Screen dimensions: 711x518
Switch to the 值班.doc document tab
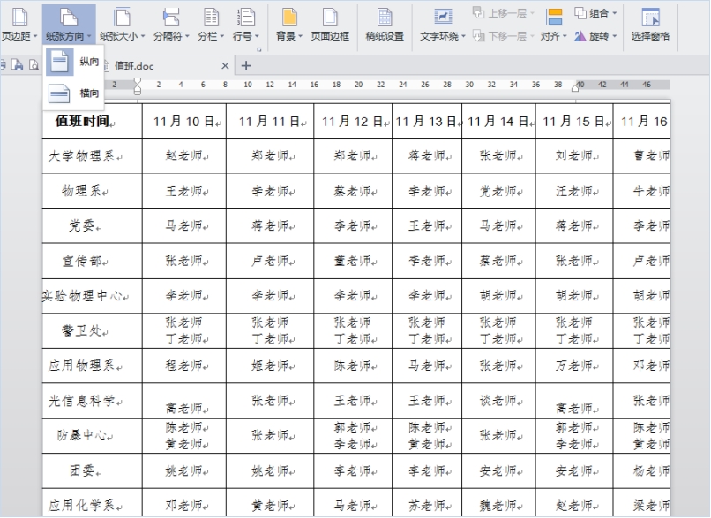point(134,66)
